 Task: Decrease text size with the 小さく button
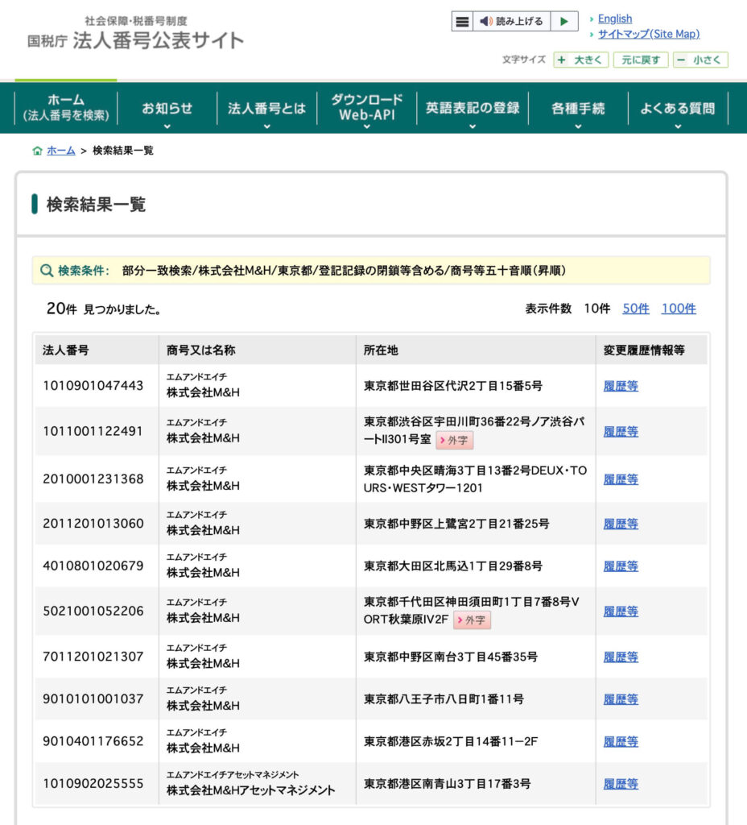pyautogui.click(x=700, y=60)
